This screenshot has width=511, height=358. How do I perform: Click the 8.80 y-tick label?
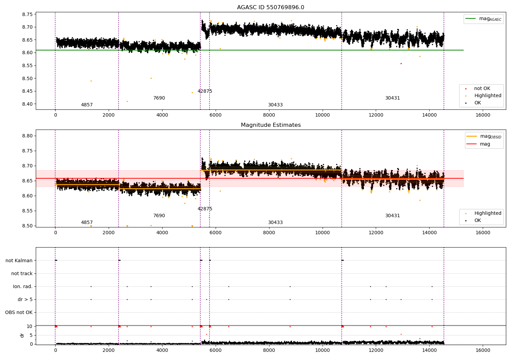27,136
